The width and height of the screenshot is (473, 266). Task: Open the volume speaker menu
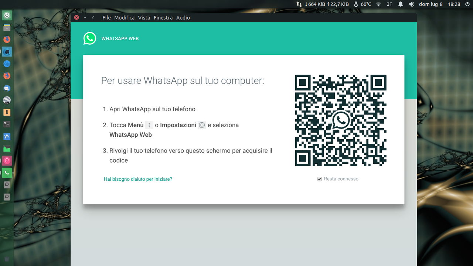(412, 4)
